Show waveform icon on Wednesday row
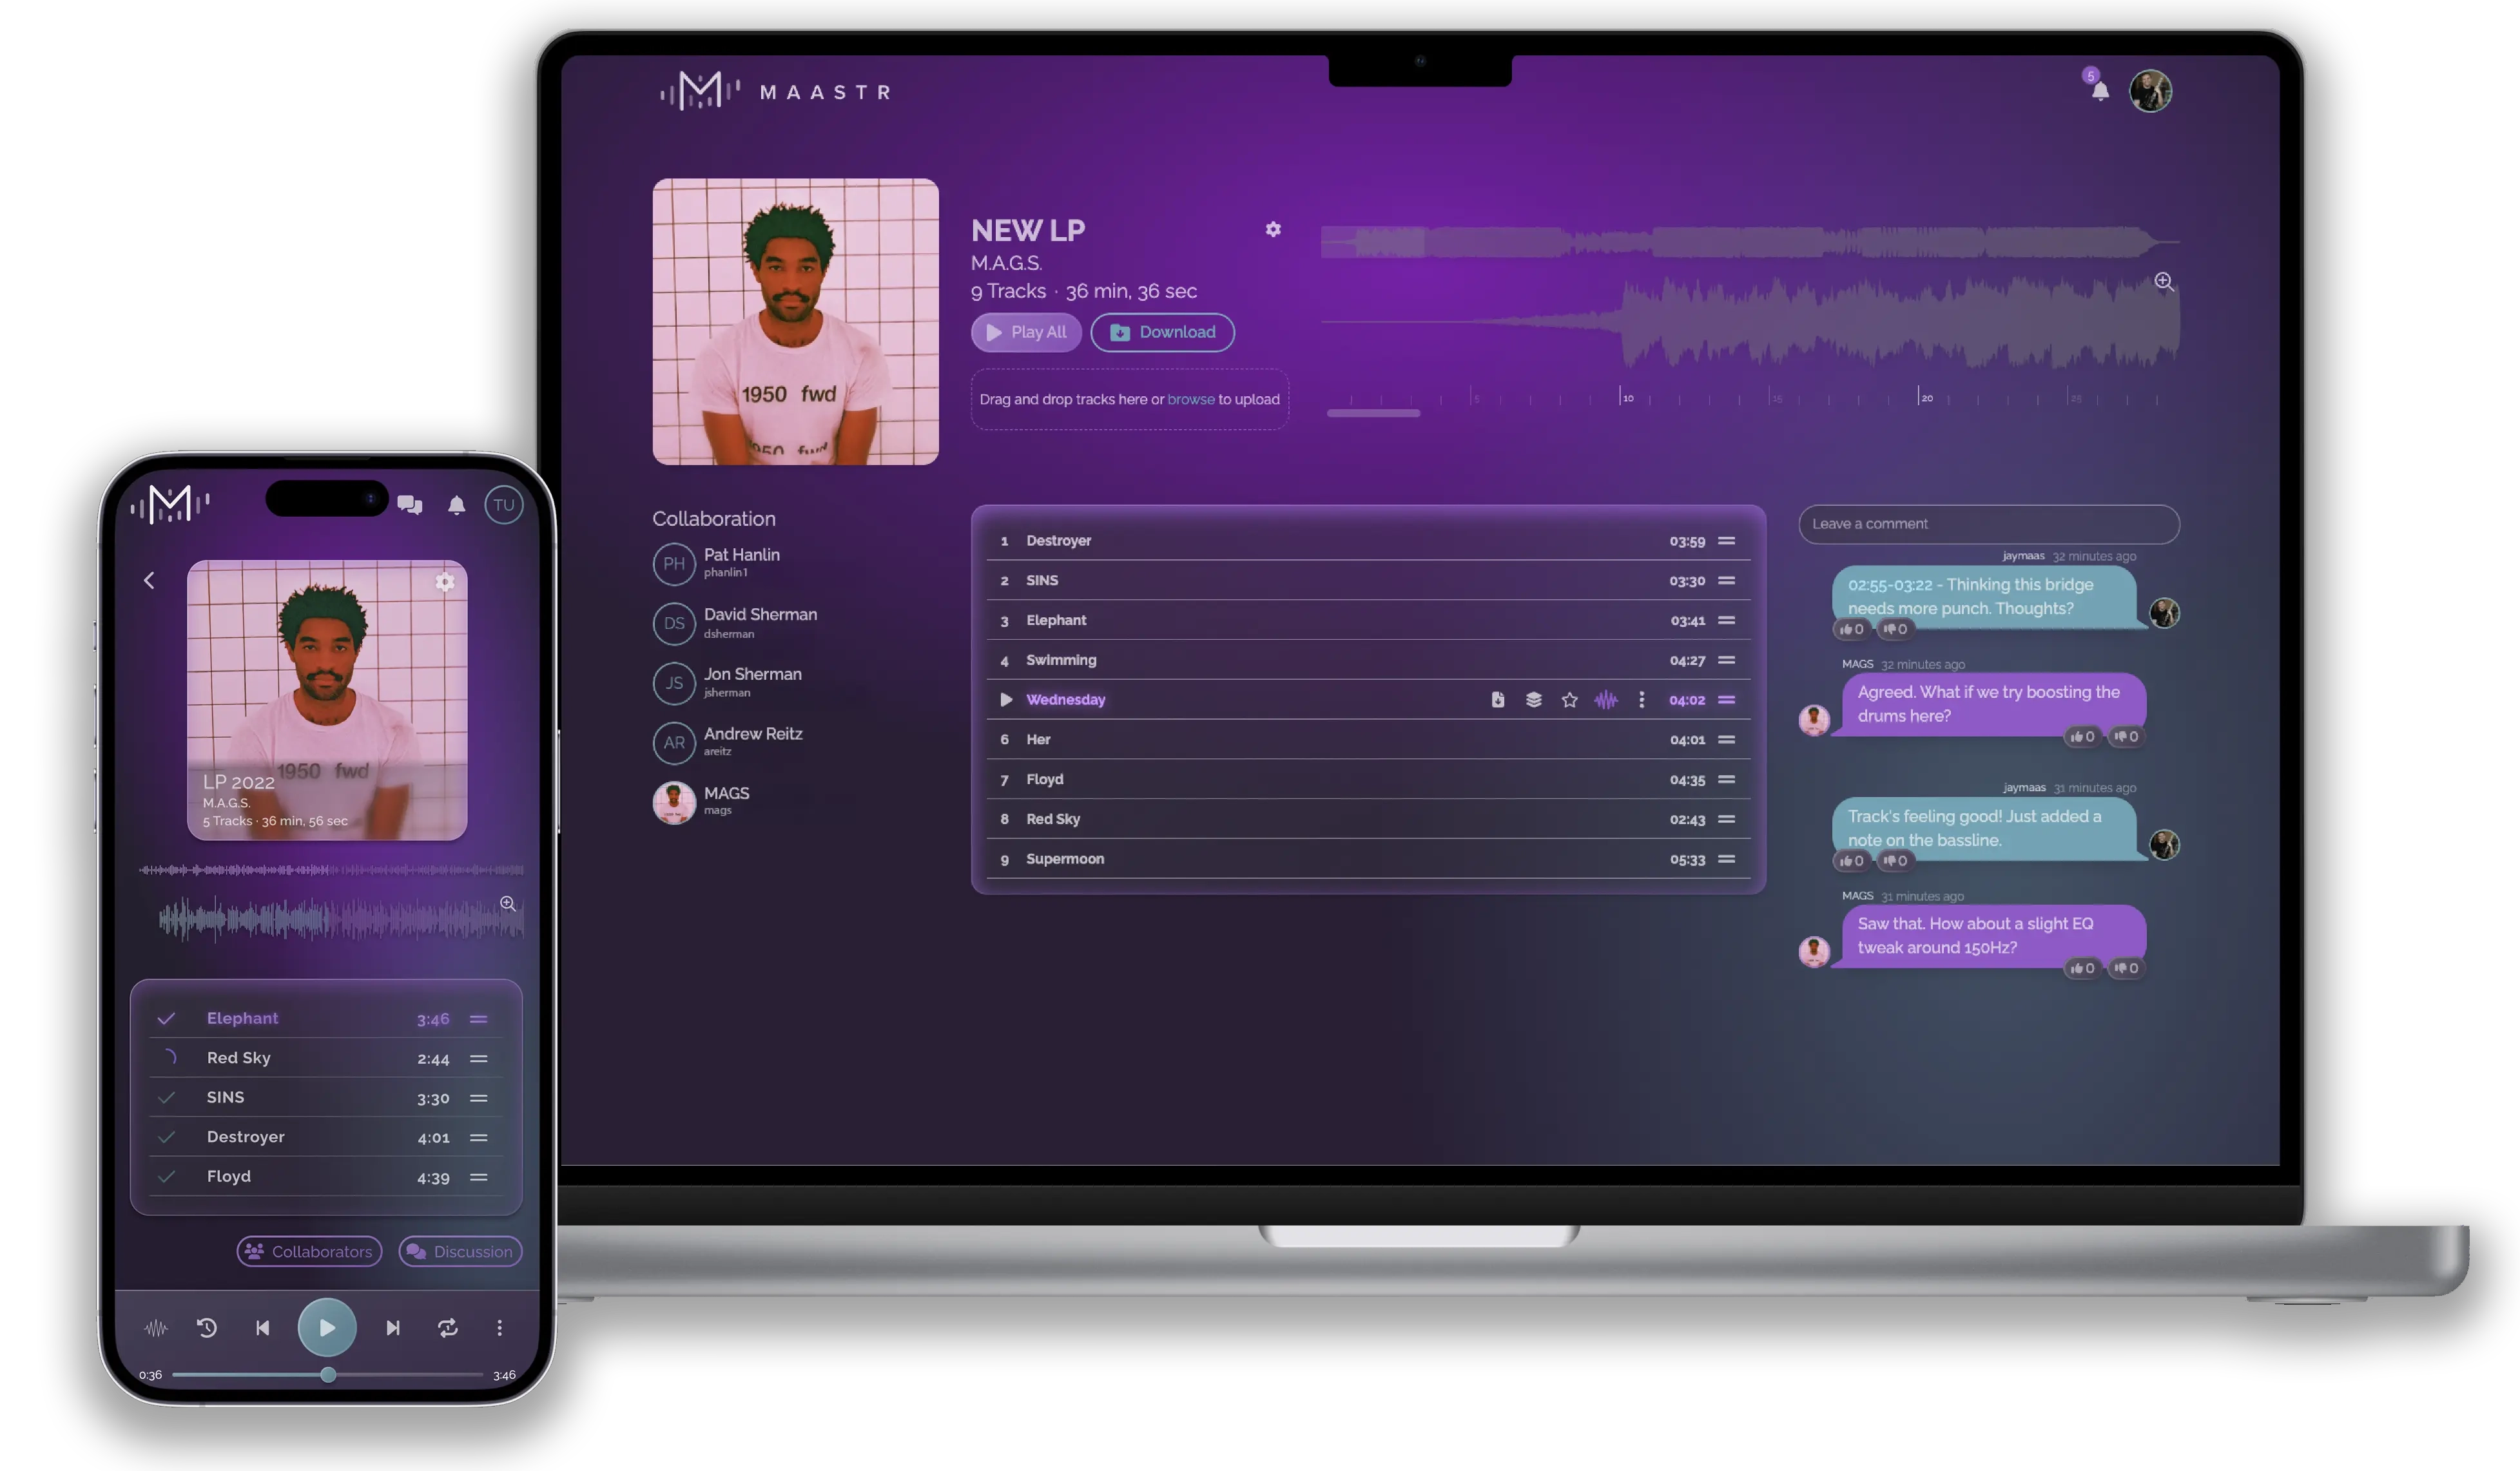This screenshot has height=1471, width=2520. [x=1605, y=699]
